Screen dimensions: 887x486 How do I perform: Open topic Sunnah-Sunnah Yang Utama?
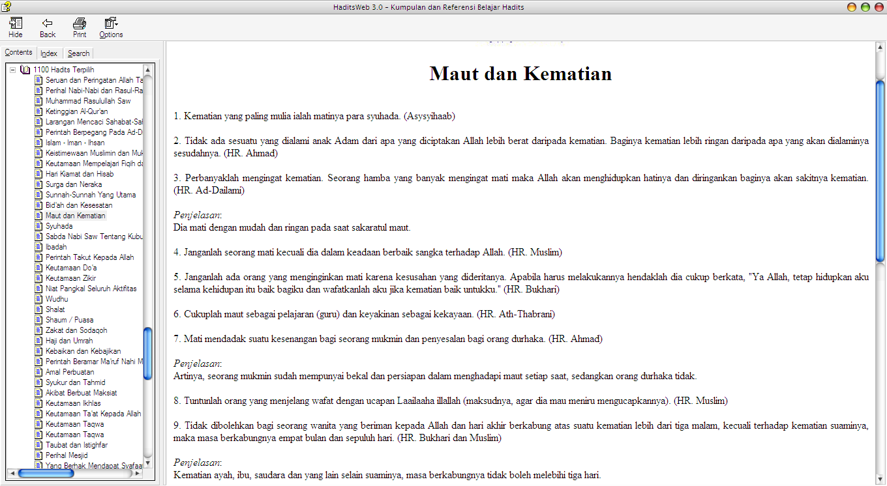point(91,195)
